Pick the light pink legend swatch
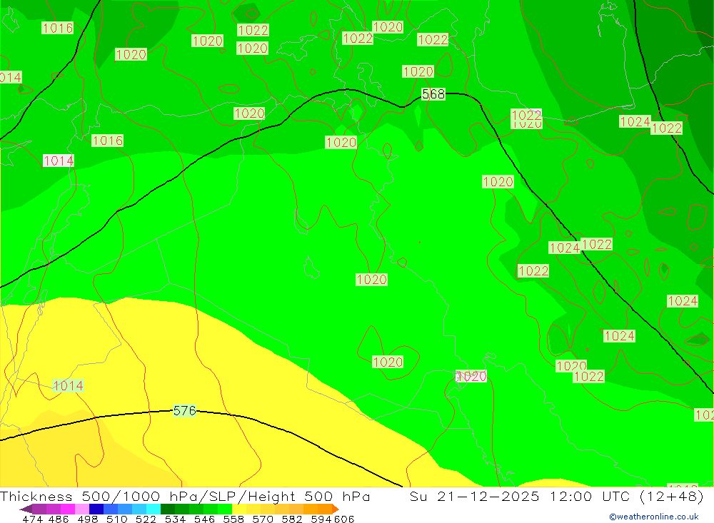 coord(82,509)
